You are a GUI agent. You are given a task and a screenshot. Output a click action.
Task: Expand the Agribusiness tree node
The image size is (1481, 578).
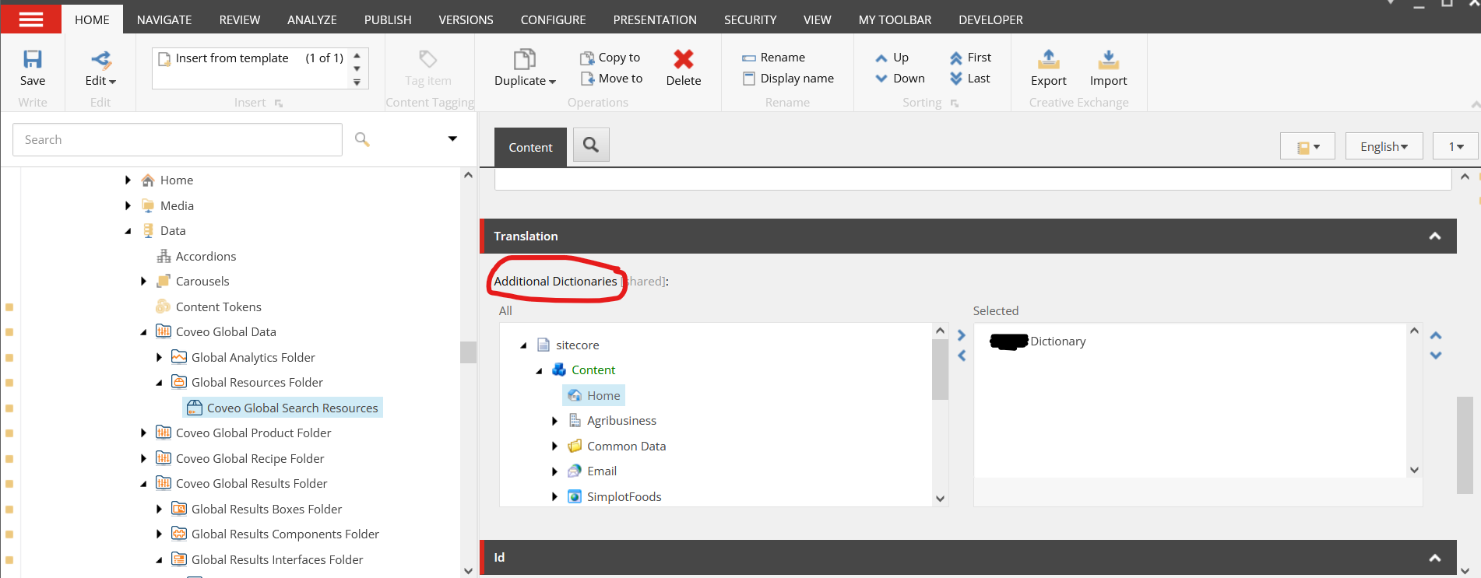pyautogui.click(x=554, y=421)
